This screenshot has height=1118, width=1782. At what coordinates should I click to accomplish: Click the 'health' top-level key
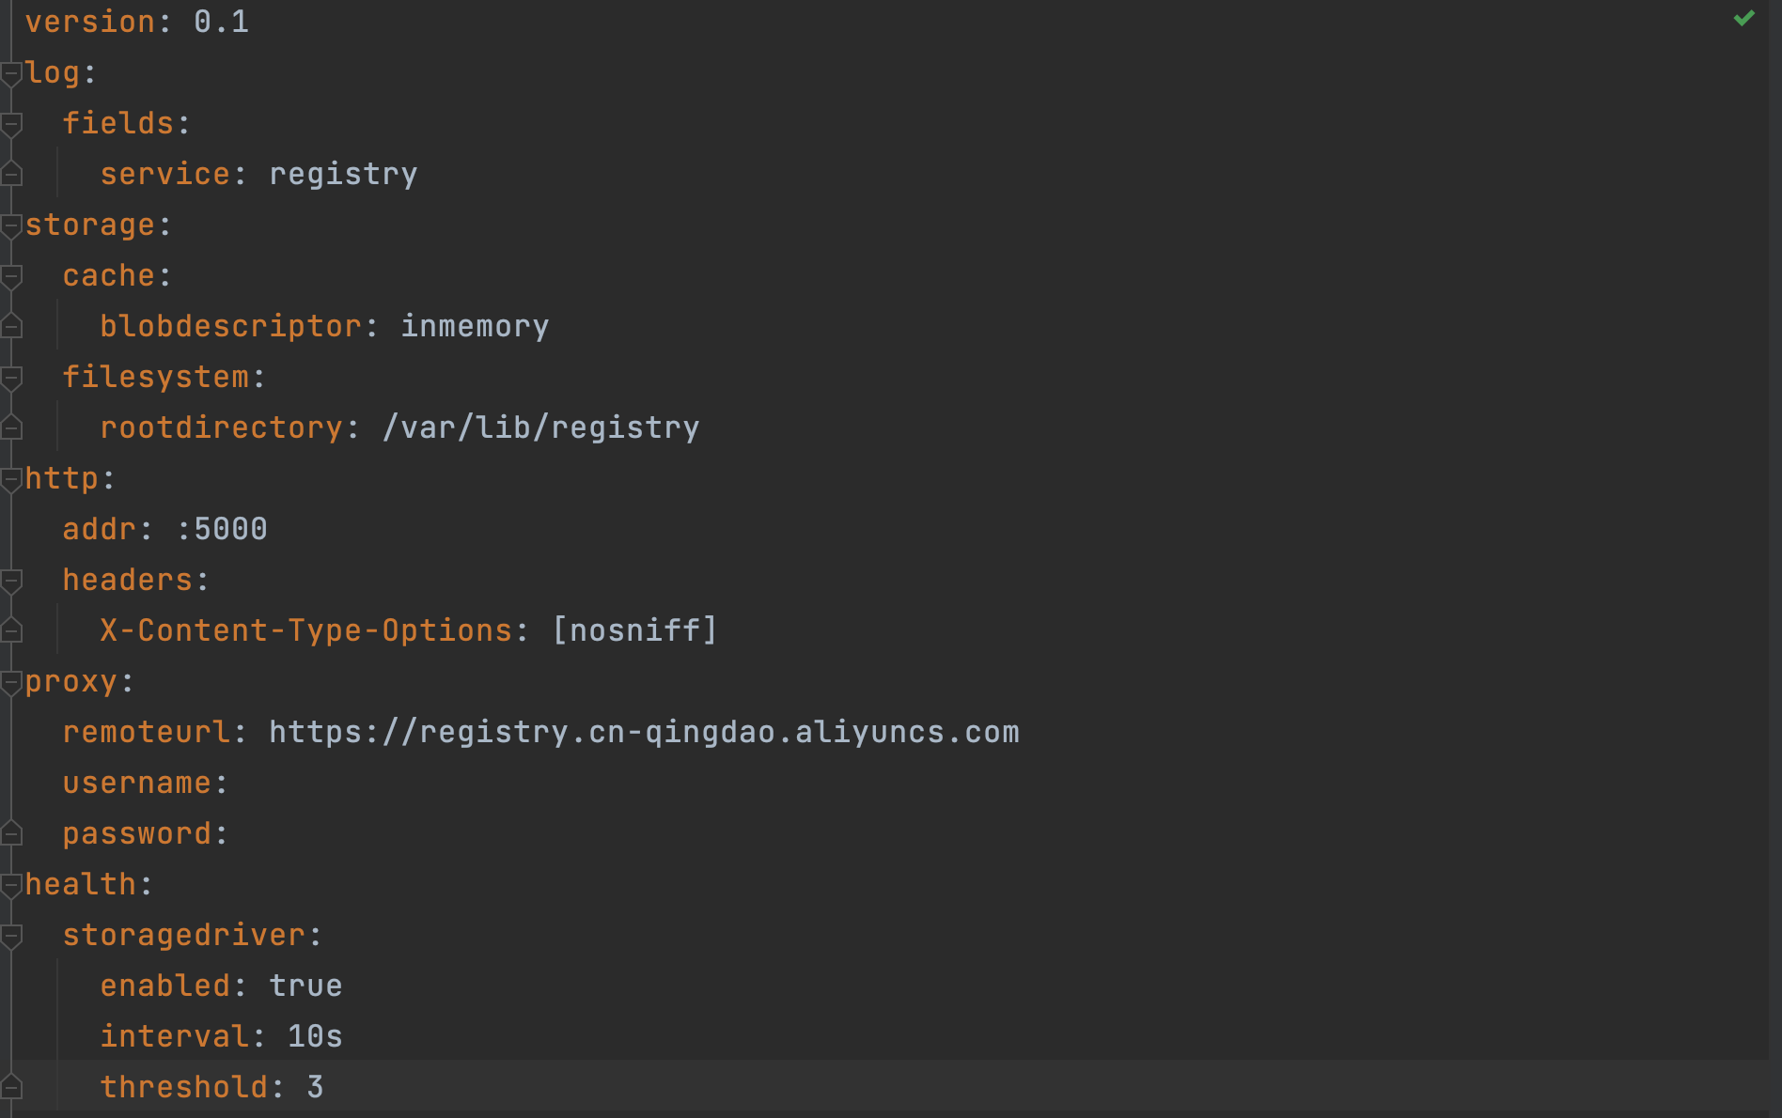tap(81, 884)
